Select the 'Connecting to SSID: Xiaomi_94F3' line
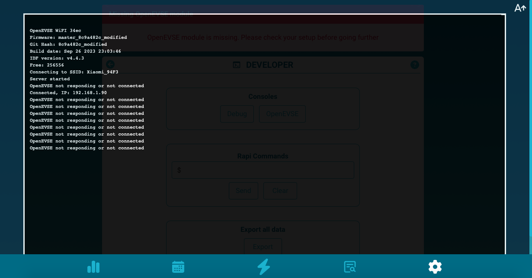 point(74,72)
